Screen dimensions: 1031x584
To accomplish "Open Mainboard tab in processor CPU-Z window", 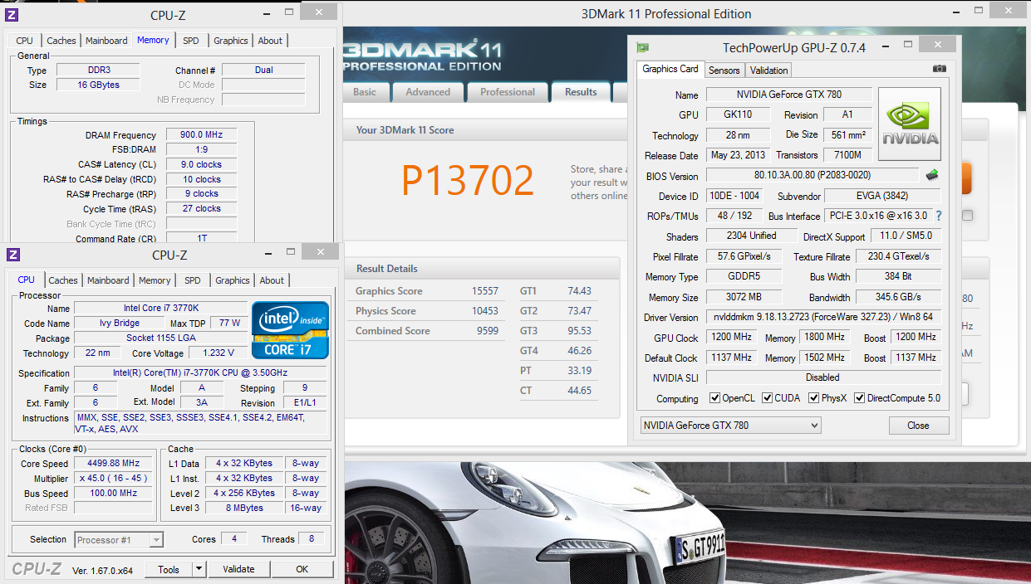I will pyautogui.click(x=108, y=280).
